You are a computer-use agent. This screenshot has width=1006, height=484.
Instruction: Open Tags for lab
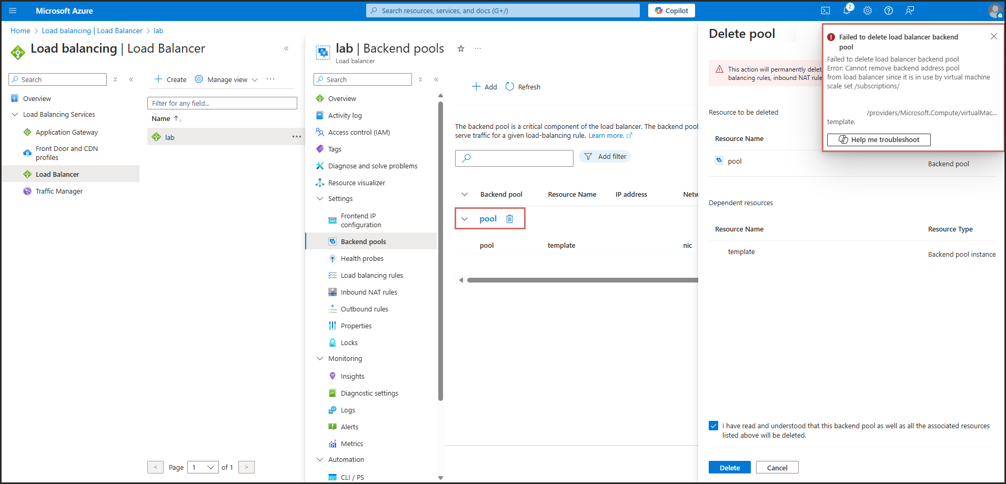click(335, 149)
